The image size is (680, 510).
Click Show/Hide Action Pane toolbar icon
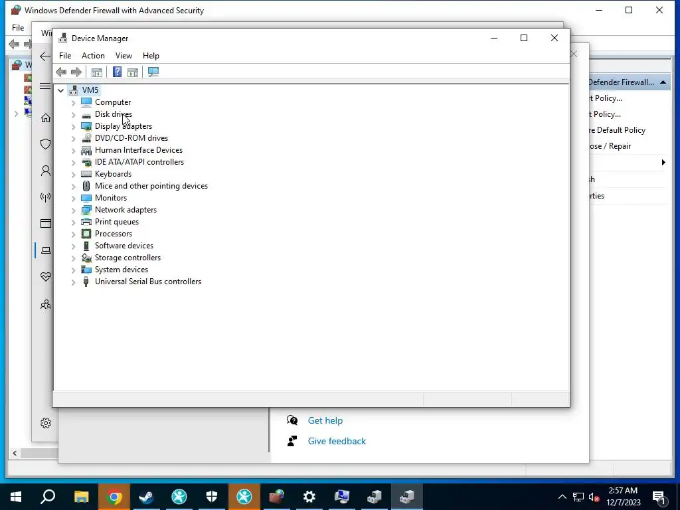point(133,72)
